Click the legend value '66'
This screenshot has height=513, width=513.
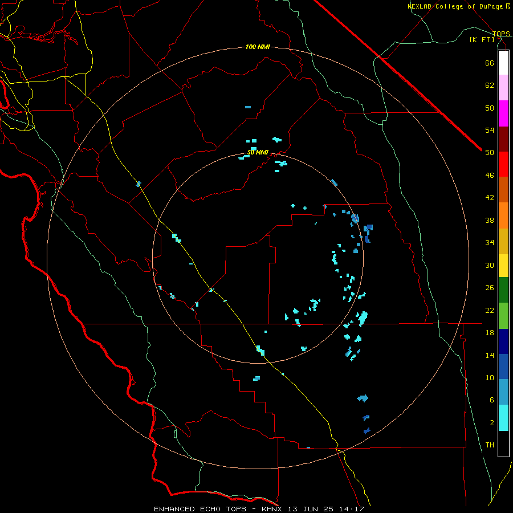(x=490, y=63)
